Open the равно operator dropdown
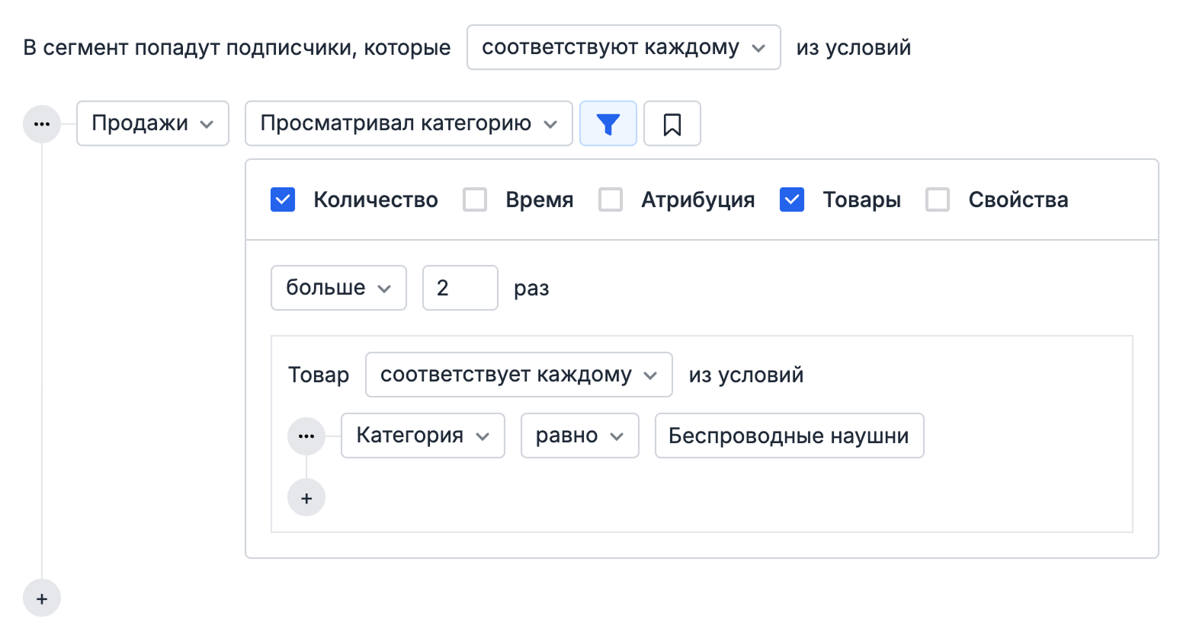Screen dimensions: 1180x635 pyautogui.click(x=579, y=436)
